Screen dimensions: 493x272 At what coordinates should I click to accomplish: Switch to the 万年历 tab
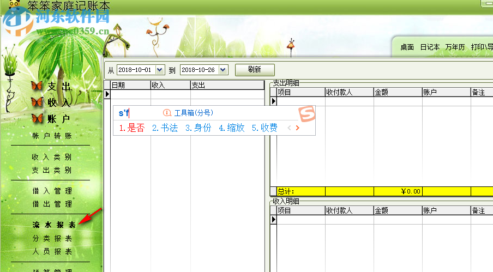pyautogui.click(x=455, y=47)
